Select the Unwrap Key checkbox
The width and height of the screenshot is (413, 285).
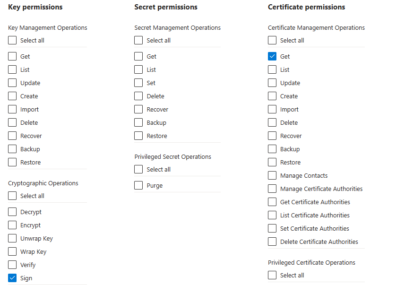(x=12, y=238)
